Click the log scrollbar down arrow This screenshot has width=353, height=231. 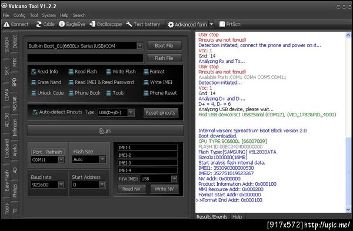(x=348, y=210)
